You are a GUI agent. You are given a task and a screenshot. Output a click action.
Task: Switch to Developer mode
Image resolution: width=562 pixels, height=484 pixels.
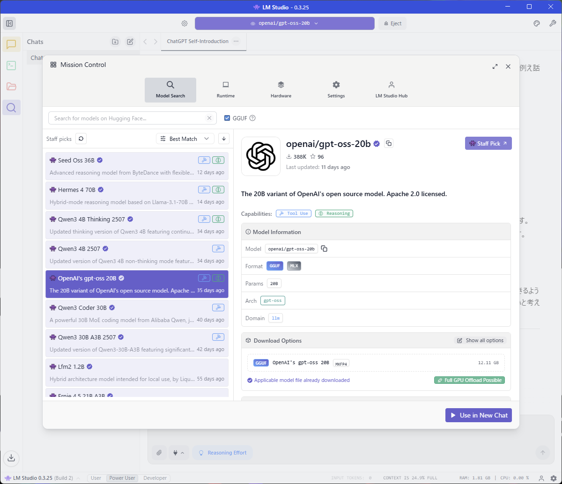click(155, 478)
